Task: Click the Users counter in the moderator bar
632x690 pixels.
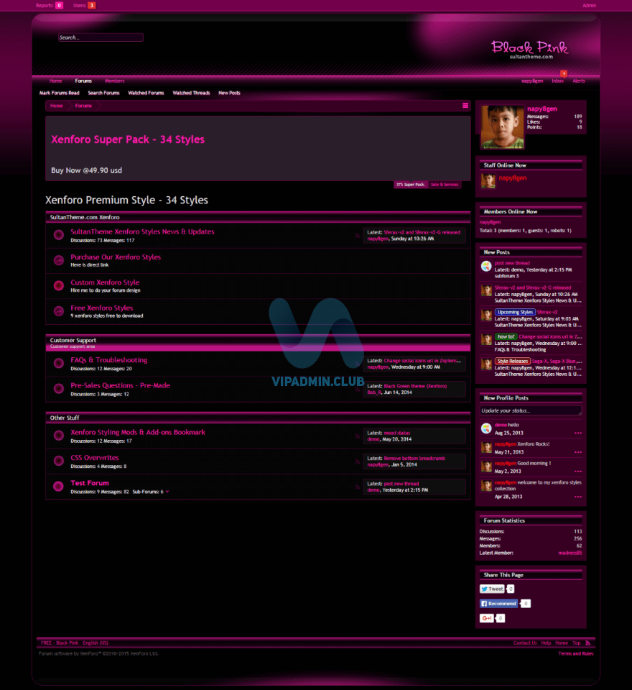Action: [x=85, y=5]
